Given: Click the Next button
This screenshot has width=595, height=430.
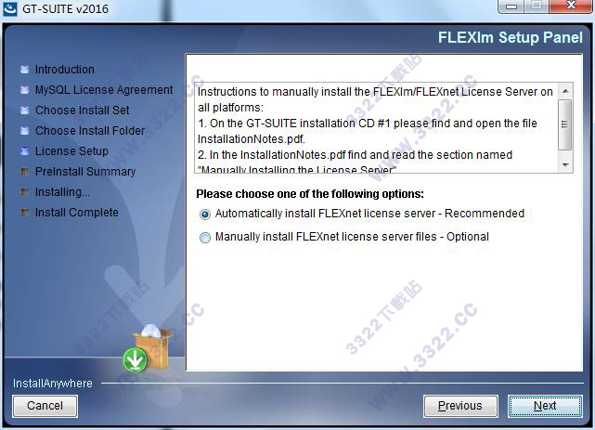Looking at the screenshot, I should [x=545, y=406].
